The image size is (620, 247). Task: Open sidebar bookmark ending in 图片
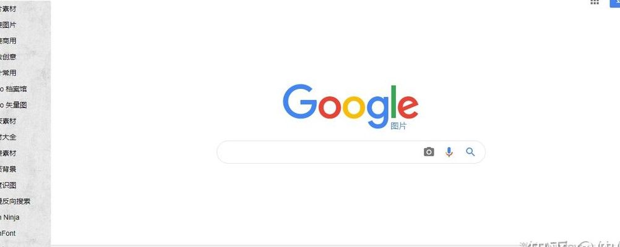coord(8,25)
